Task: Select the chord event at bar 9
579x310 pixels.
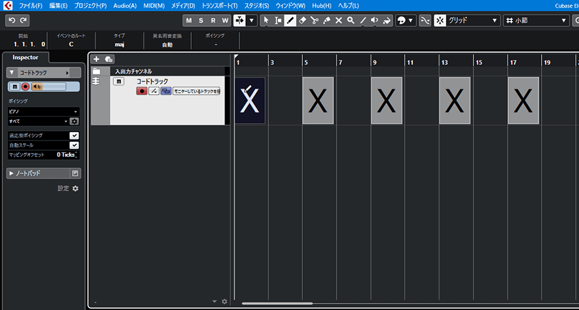Action: (x=387, y=100)
